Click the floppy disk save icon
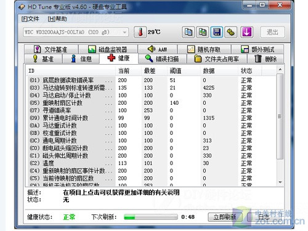Image resolution: width=308 pixels, height=231 pixels. click(217, 32)
